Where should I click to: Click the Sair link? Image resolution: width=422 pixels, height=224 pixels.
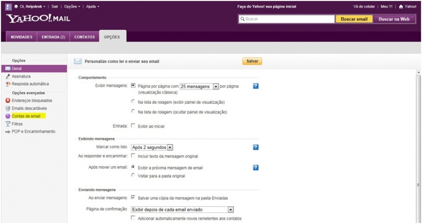pos(55,7)
